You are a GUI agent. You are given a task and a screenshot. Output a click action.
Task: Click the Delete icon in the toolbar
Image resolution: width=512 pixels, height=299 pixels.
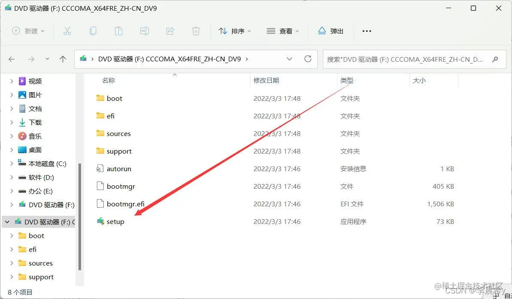196,30
